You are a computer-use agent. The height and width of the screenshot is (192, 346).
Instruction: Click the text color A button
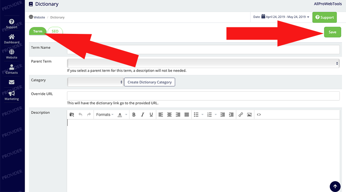tap(120, 114)
